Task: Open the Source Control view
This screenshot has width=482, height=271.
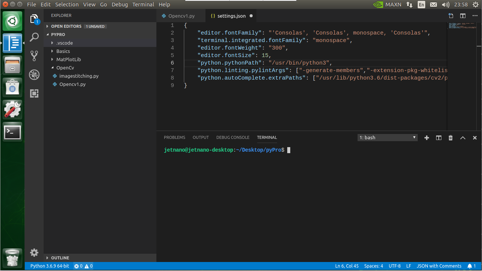Action: [x=34, y=56]
